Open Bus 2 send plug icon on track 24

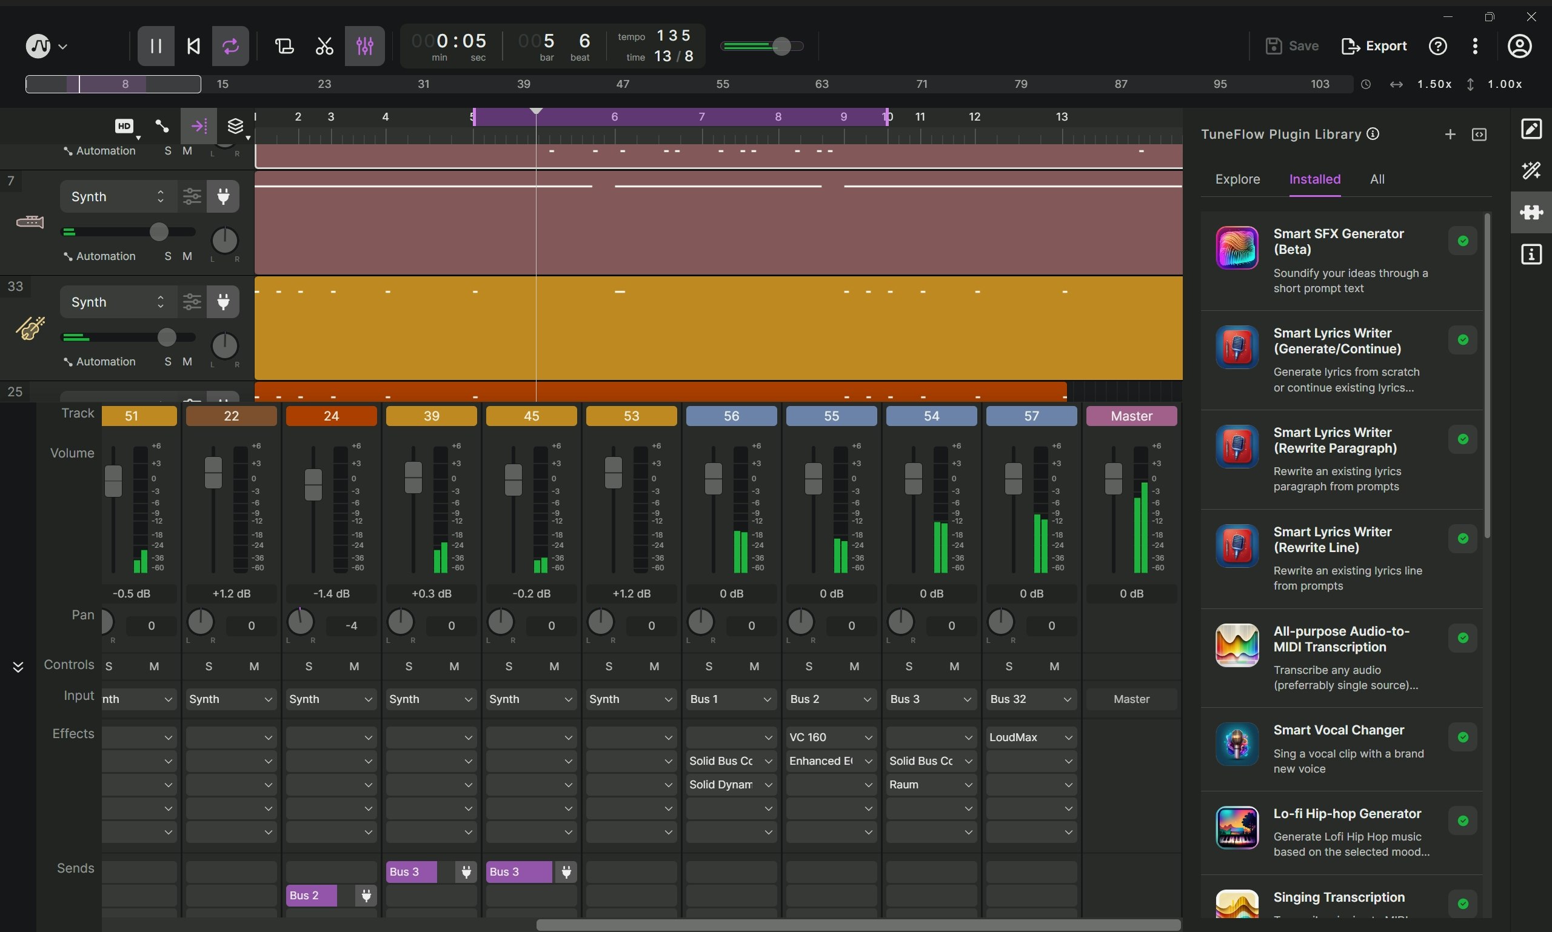coord(366,896)
